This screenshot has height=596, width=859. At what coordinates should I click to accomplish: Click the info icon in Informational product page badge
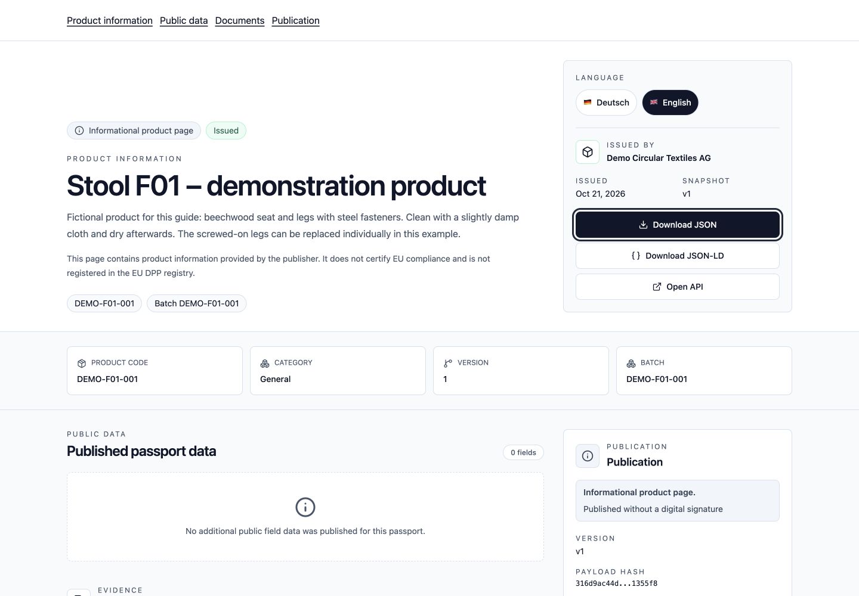[79, 131]
